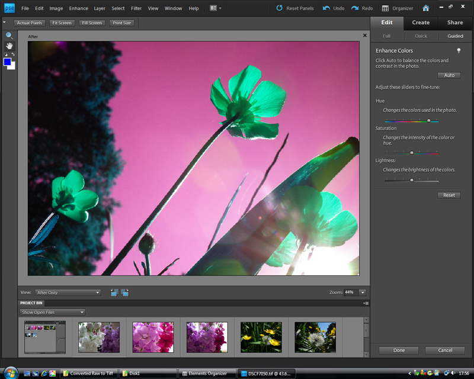
Task: Open the Project Bin panel options menu
Action: tap(366, 303)
